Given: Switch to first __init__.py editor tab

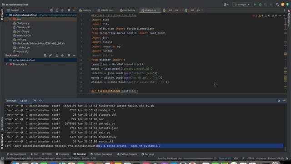Looking at the screenshot, I should tap(172, 10).
